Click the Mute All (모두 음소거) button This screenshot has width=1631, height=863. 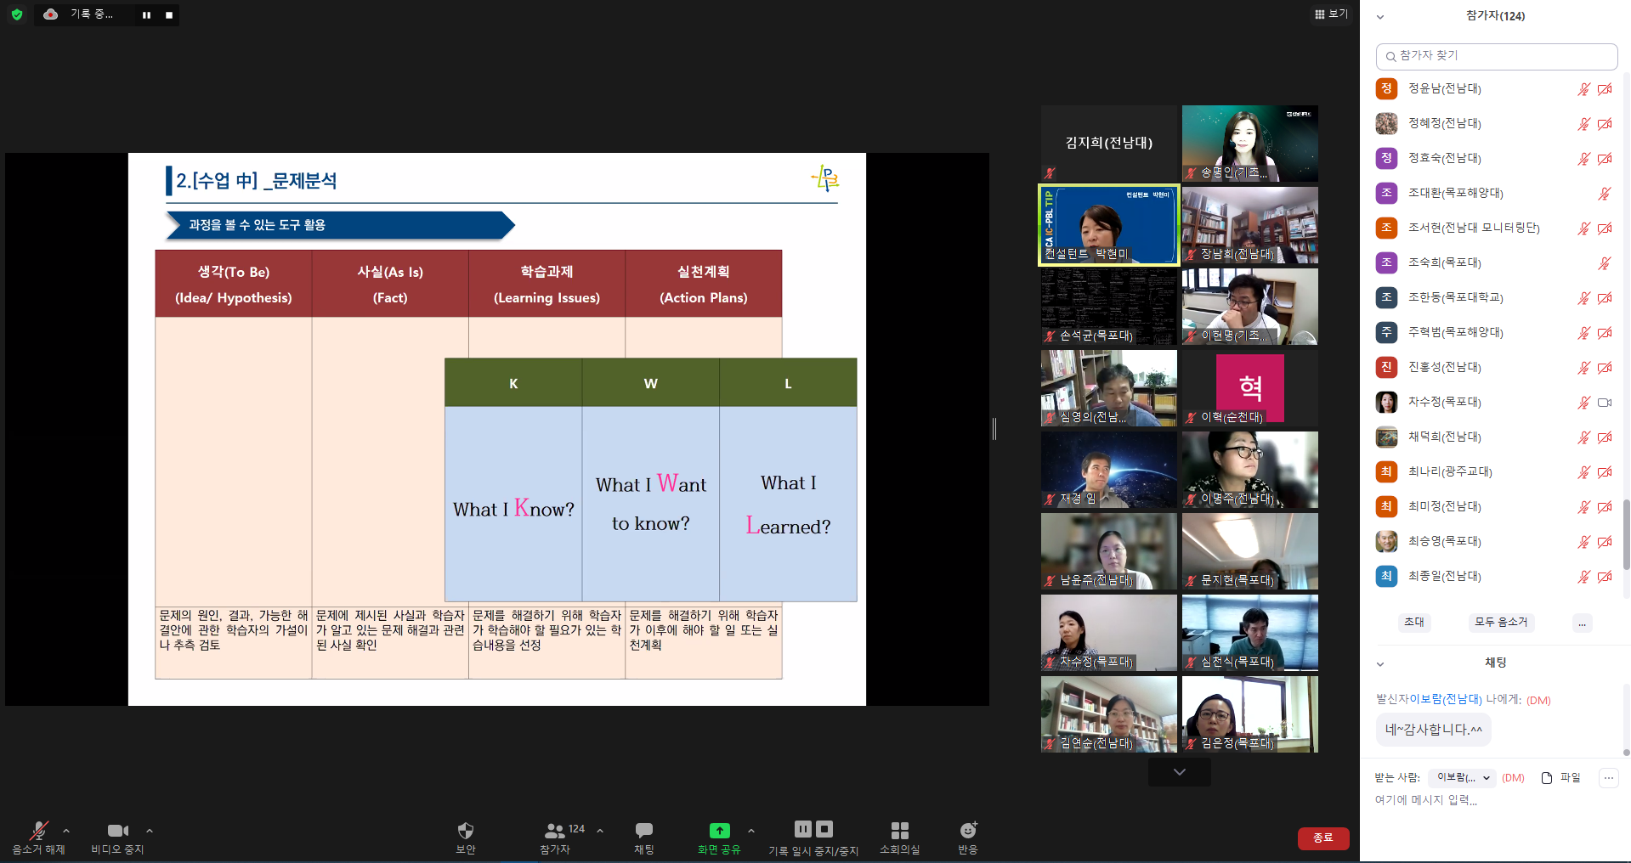tap(1500, 623)
